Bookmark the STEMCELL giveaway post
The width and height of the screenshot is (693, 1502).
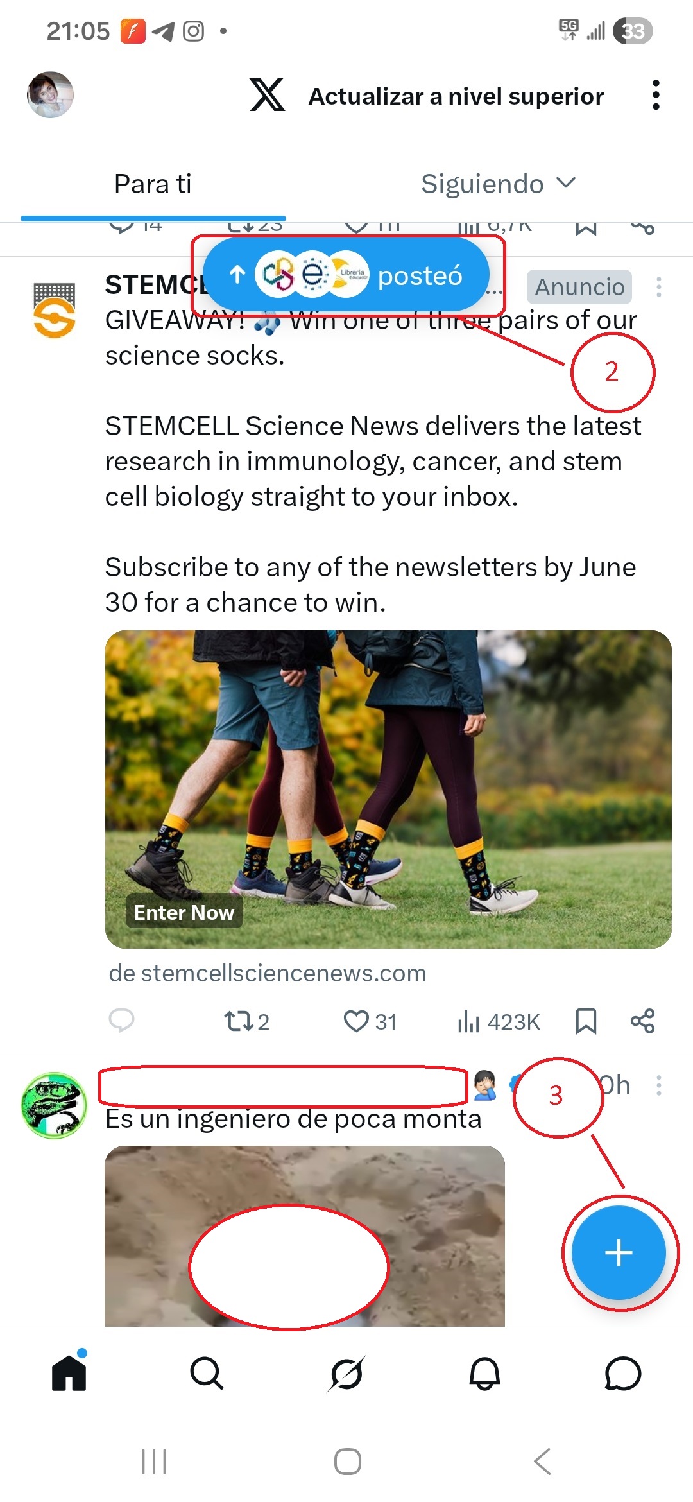tap(586, 1021)
